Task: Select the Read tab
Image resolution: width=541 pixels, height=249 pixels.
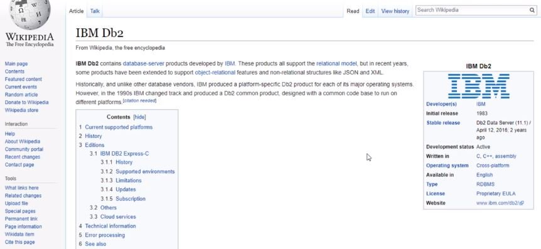Action: click(x=353, y=11)
